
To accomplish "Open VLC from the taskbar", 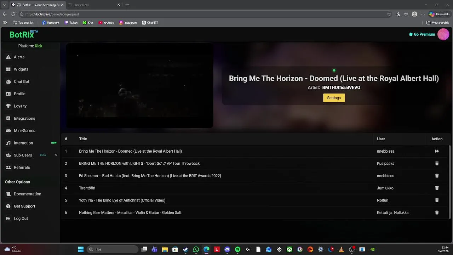I will coord(342,249).
